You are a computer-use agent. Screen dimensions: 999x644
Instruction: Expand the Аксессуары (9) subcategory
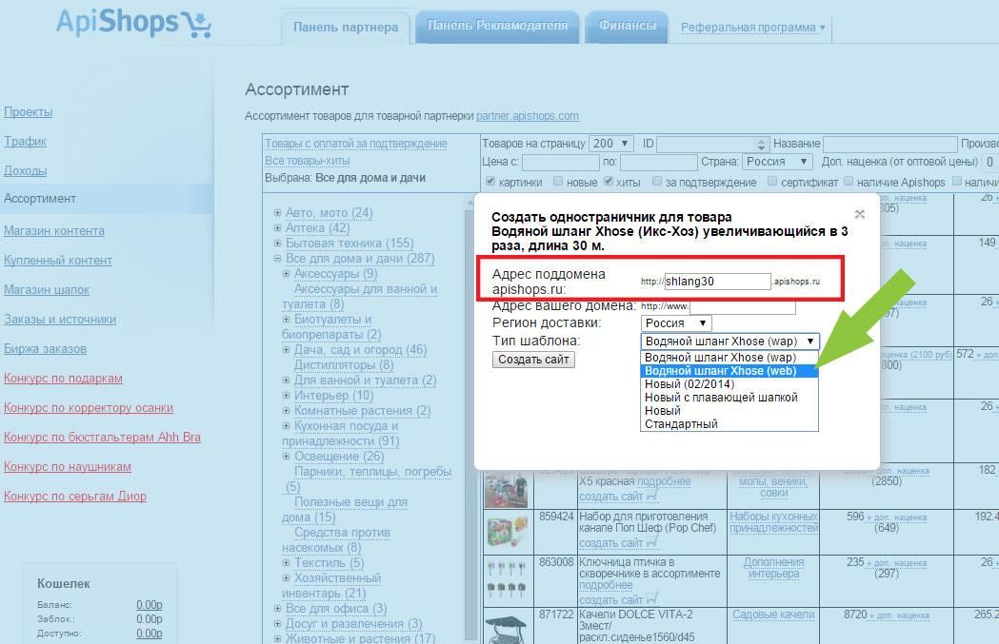click(x=286, y=274)
